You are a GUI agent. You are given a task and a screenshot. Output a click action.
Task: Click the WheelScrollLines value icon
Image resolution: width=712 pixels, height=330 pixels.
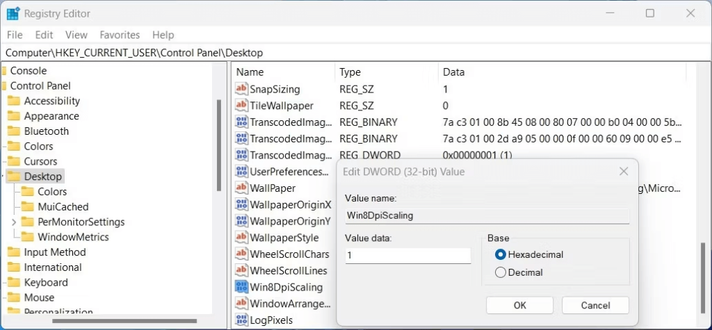[241, 270]
